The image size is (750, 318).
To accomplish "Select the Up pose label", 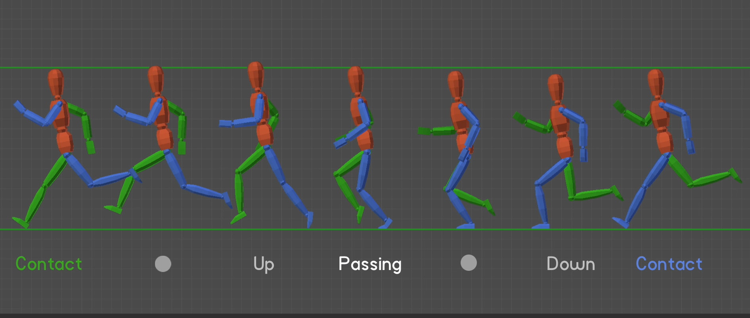I will (264, 264).
